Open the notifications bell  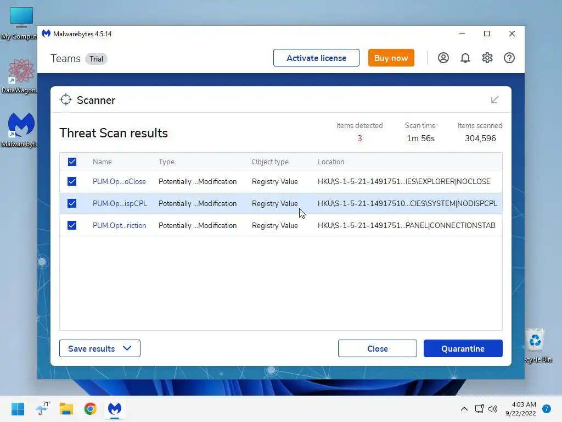point(465,58)
